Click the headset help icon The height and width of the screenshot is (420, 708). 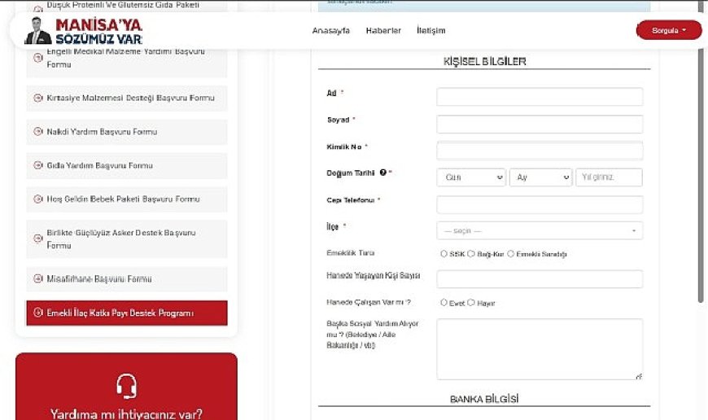[126, 385]
